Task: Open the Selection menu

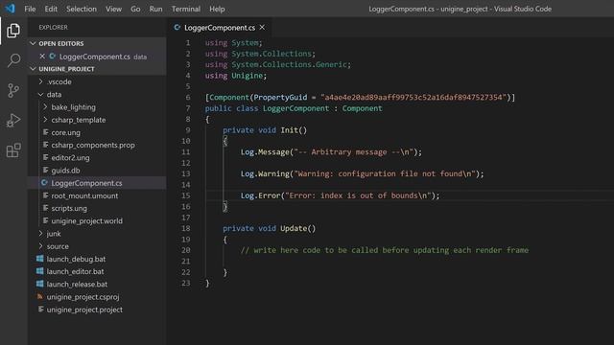Action: pos(82,9)
